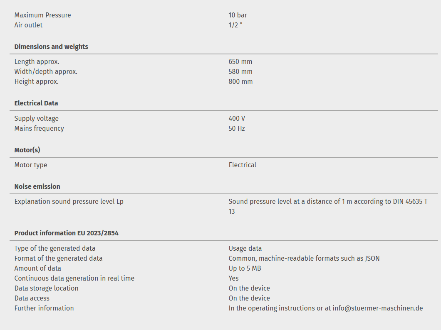This screenshot has height=330, width=441.
Task: Click the "Width/depth approx." label
Action: point(46,71)
